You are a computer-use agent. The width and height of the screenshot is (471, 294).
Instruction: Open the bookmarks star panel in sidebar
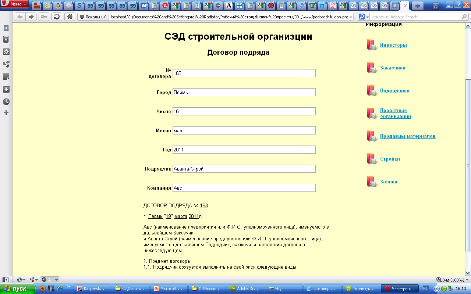coord(6,39)
